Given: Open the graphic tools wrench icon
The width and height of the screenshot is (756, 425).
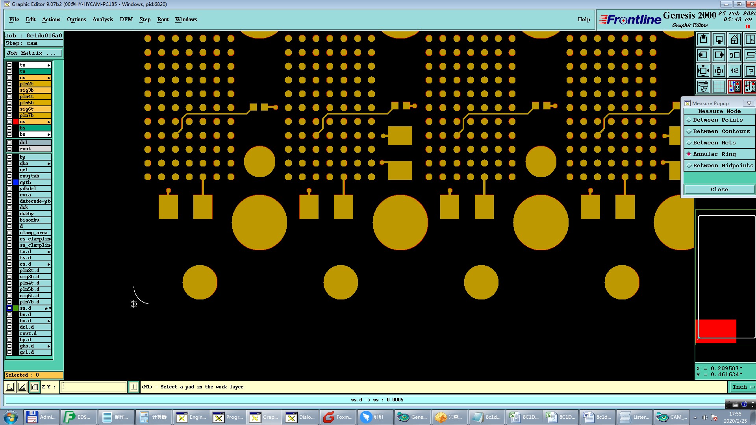Looking at the screenshot, I should coord(703,87).
